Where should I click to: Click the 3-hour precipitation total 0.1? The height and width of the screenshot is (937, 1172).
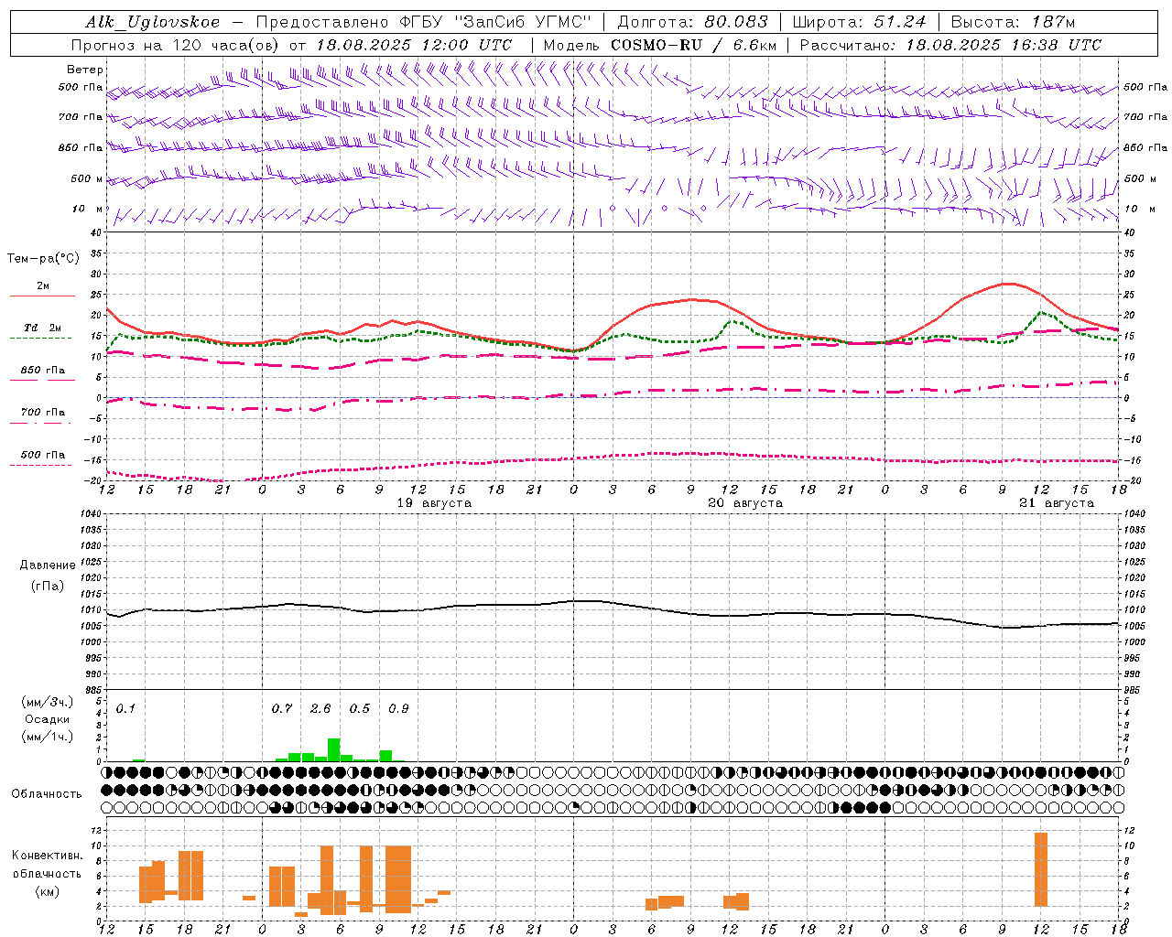coord(125,709)
